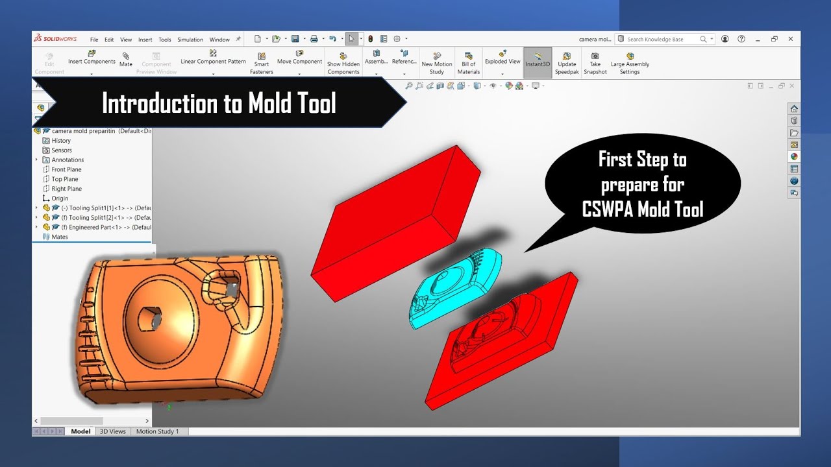
Task: Click Insert Components in the toolbar
Action: coord(92,58)
